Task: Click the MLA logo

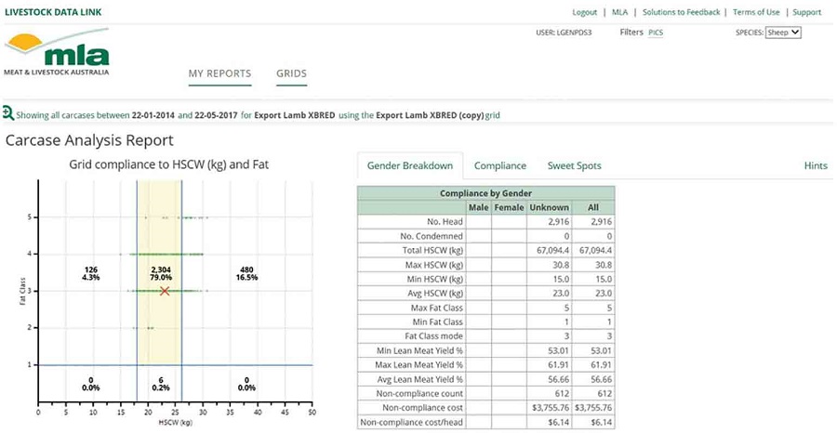Action: click(57, 55)
